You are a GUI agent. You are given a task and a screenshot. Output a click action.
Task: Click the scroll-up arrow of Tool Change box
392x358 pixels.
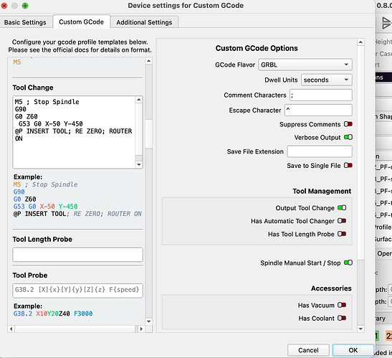coord(139,100)
